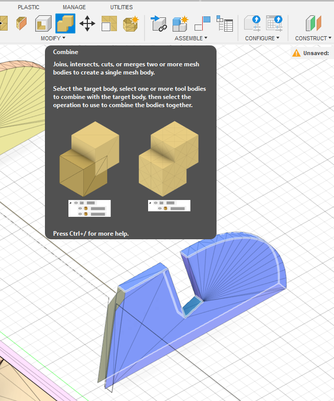Viewport: 334px width, 401px height.
Task: Select the Plane Cut mesh tool
Action: tap(21, 23)
